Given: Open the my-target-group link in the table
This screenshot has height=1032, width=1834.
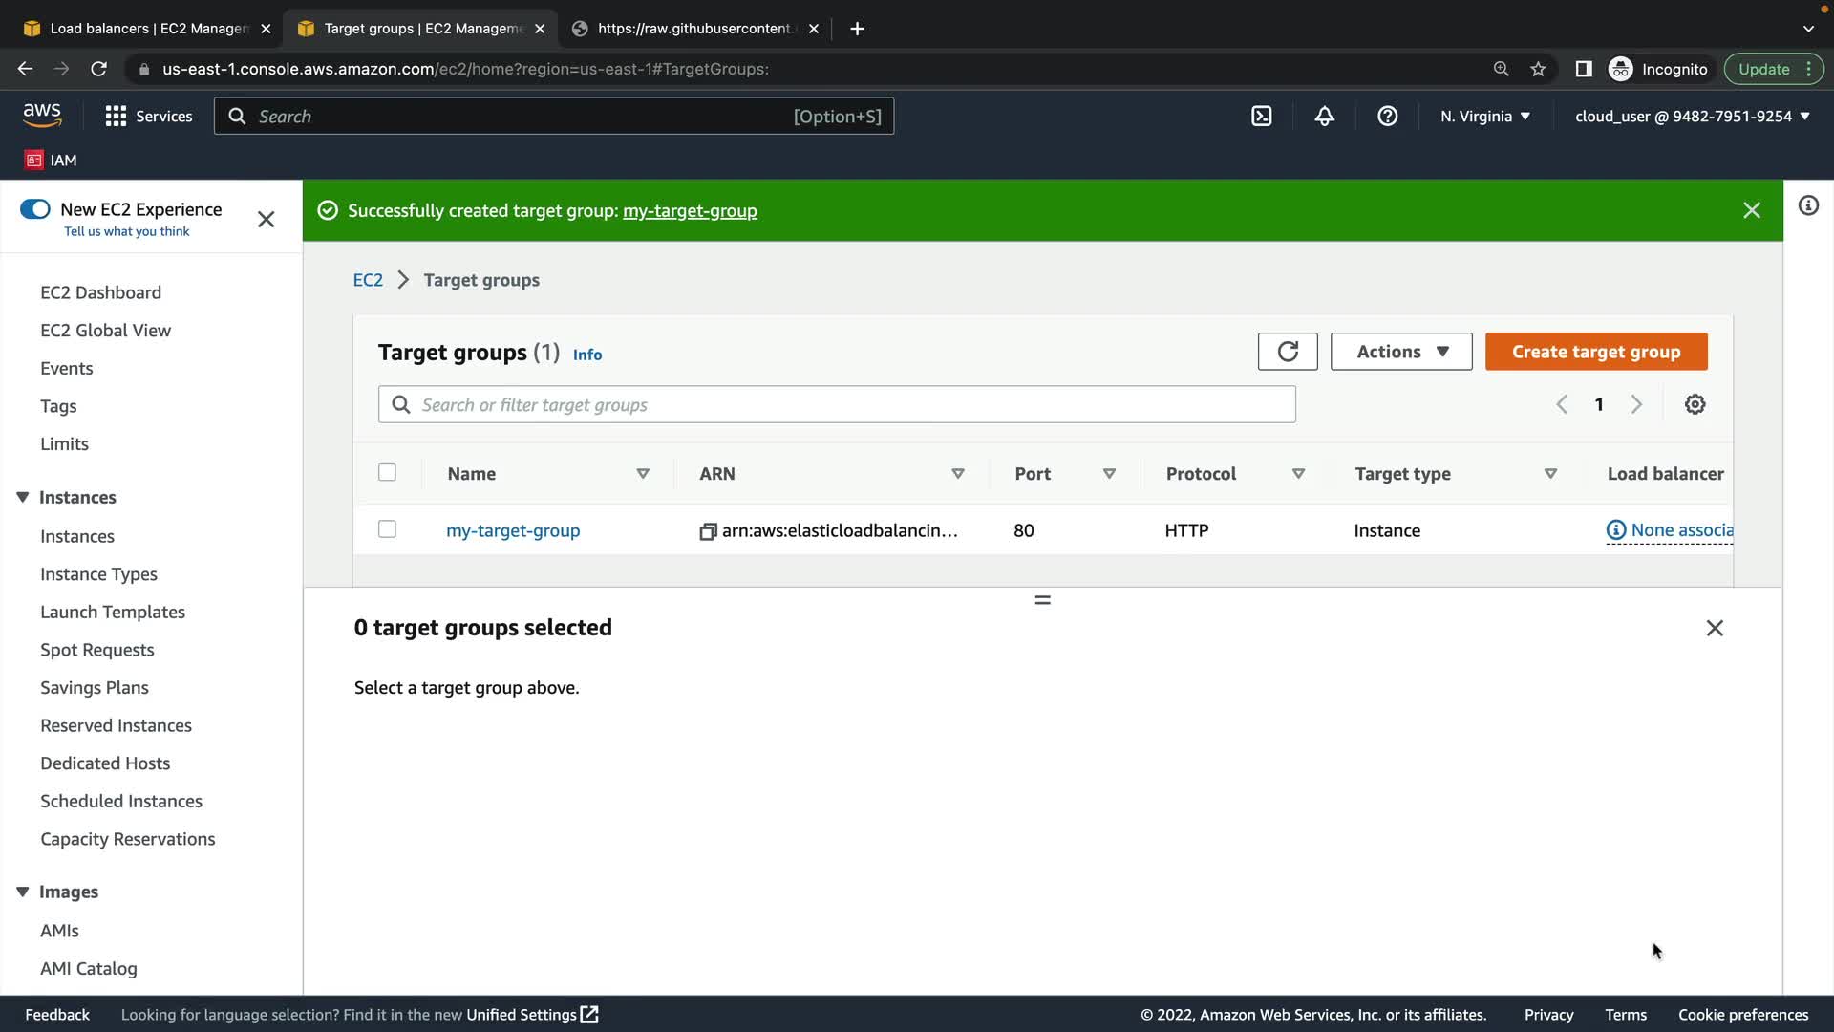Looking at the screenshot, I should pos(513,530).
